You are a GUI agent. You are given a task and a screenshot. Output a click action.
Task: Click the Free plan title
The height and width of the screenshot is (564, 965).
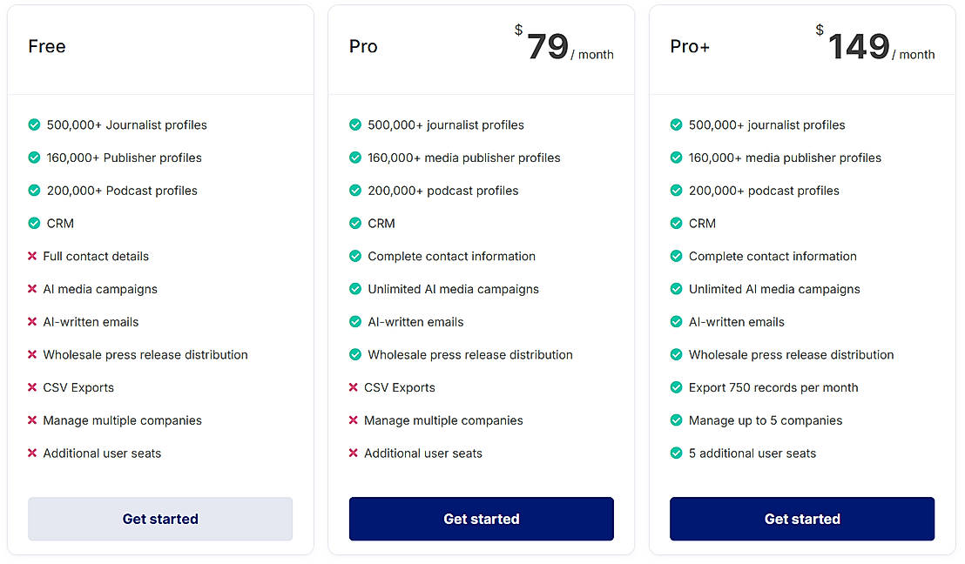(47, 47)
